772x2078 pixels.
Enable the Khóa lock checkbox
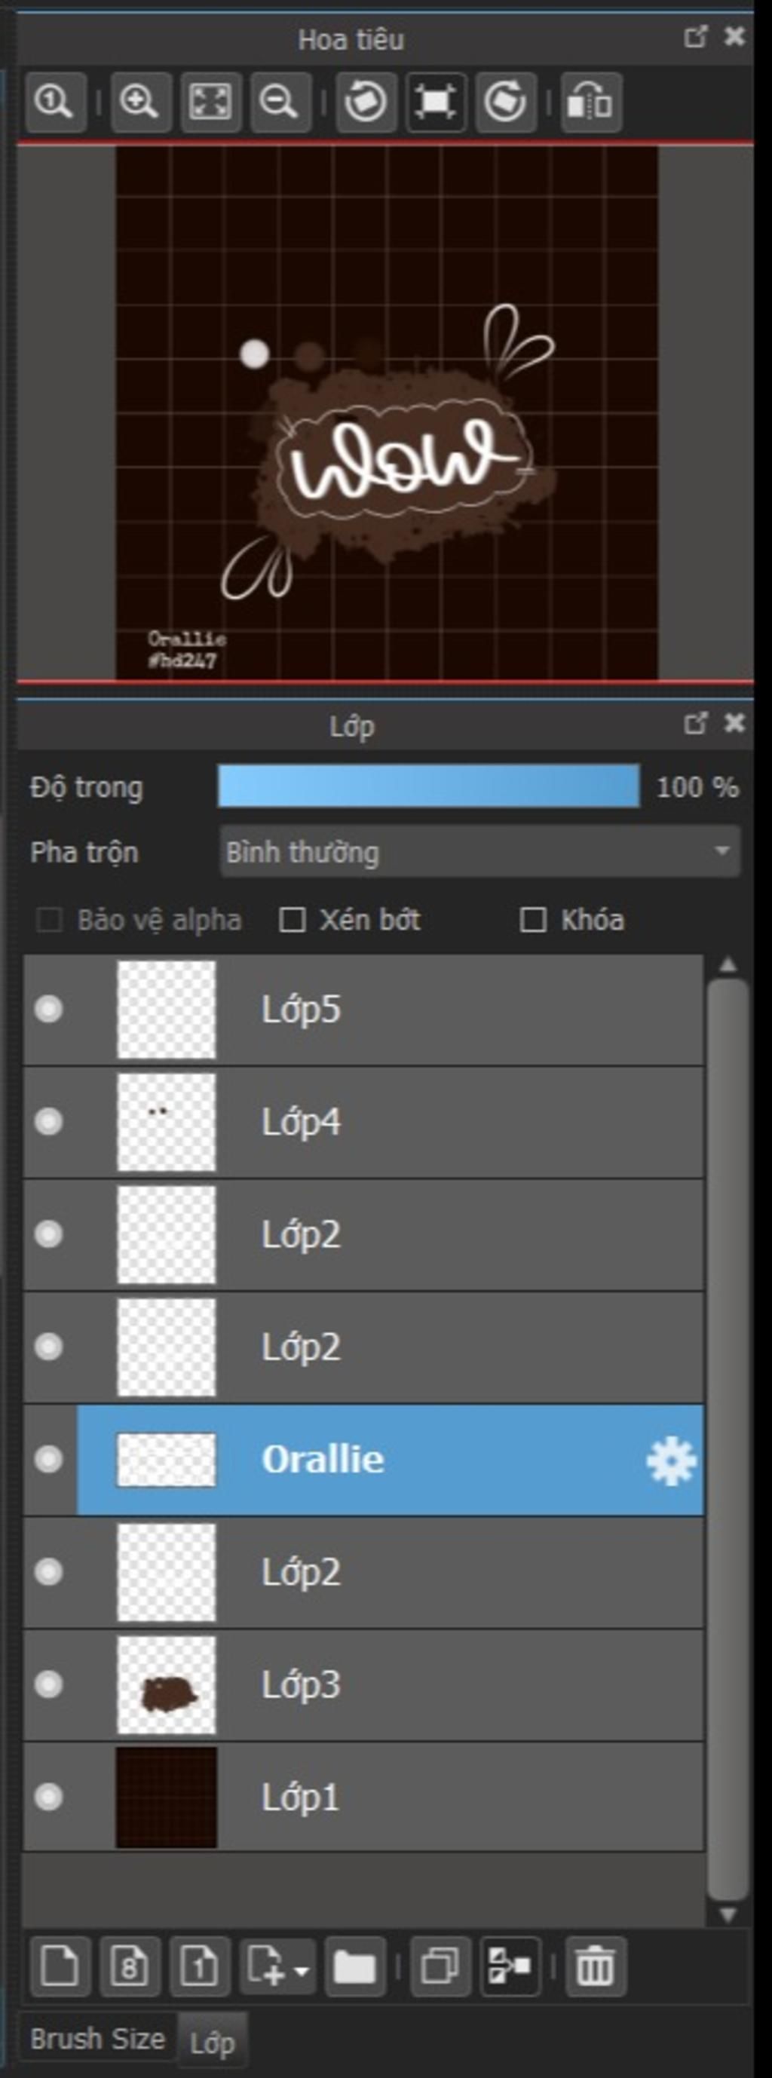(532, 920)
